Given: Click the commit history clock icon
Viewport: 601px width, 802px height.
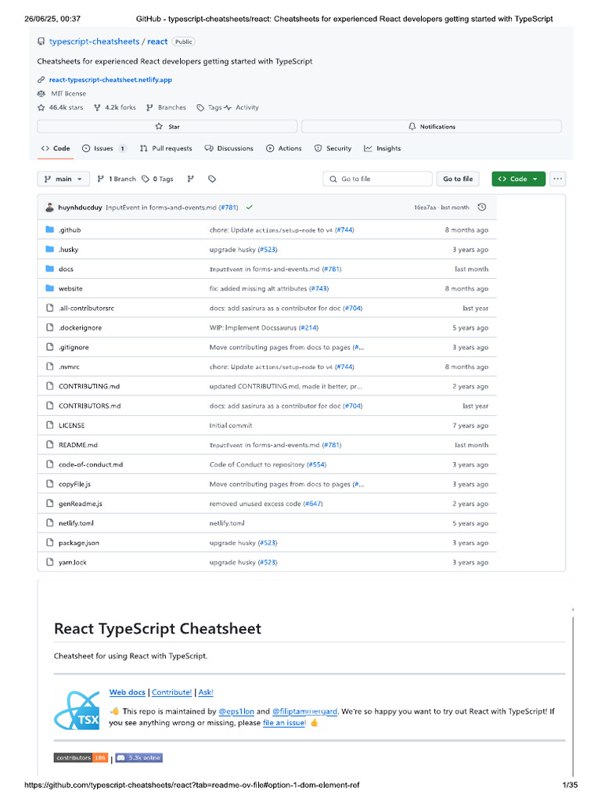Looking at the screenshot, I should (x=482, y=208).
